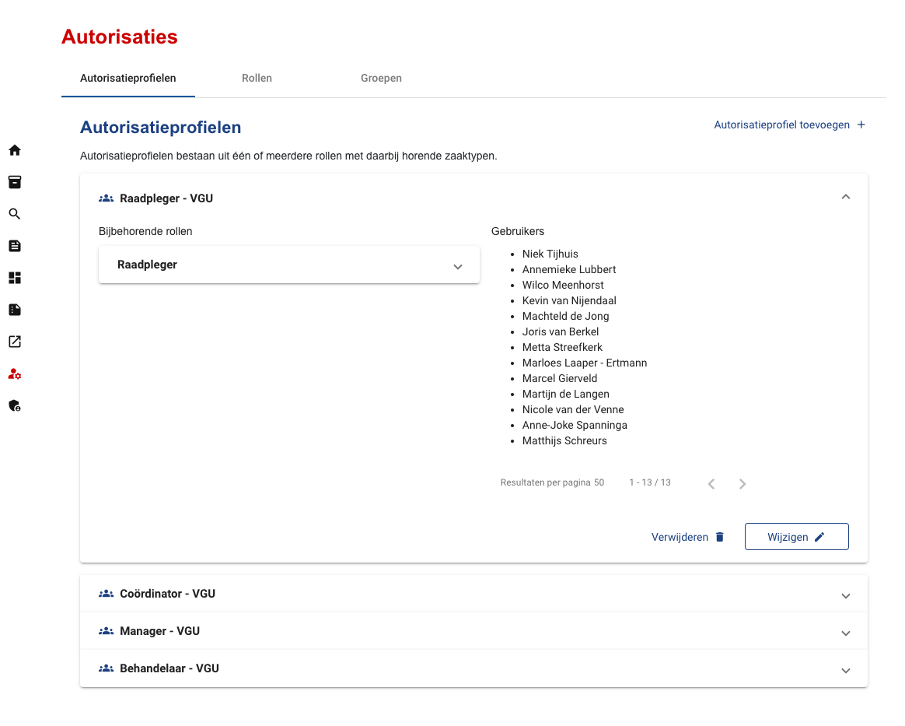Image resolution: width=905 pixels, height=726 pixels.
Task: Click the Autorisatieprofielen section heading
Action: 160,128
